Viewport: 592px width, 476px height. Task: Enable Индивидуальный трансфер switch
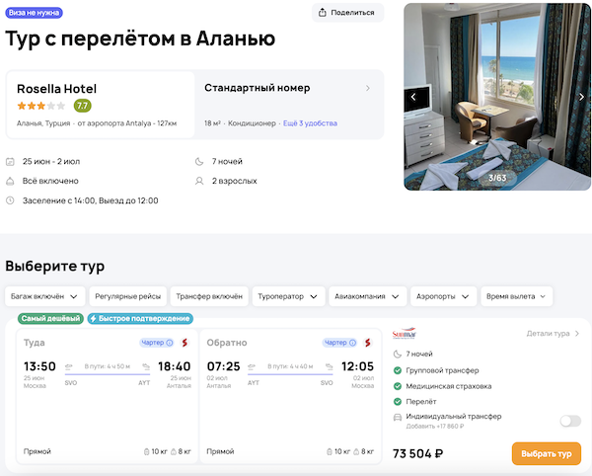(570, 421)
